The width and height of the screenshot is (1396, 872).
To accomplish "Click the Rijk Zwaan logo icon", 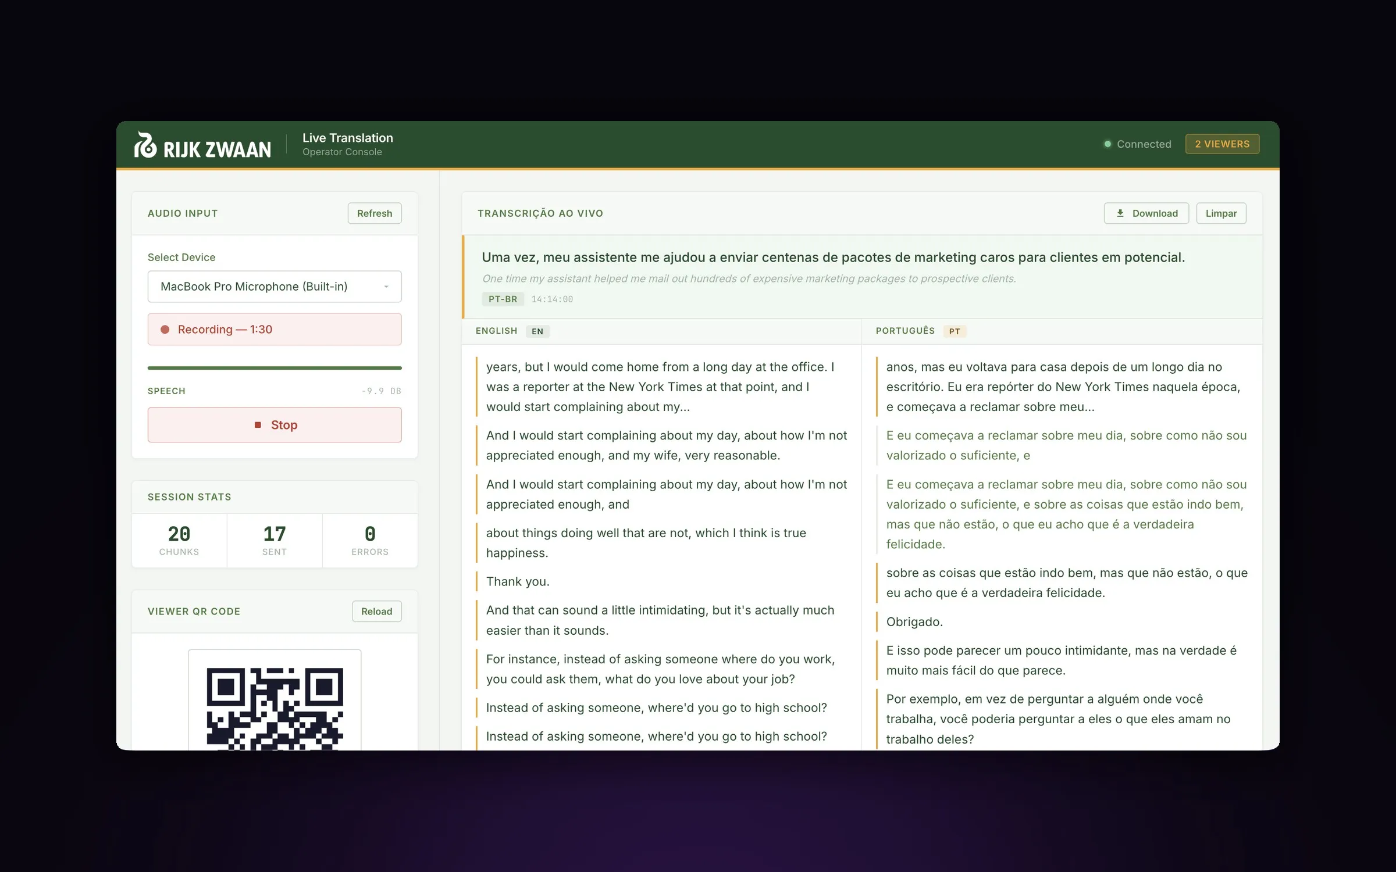I will pos(145,145).
